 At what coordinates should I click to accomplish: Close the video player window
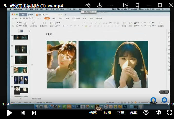coord(171,5)
